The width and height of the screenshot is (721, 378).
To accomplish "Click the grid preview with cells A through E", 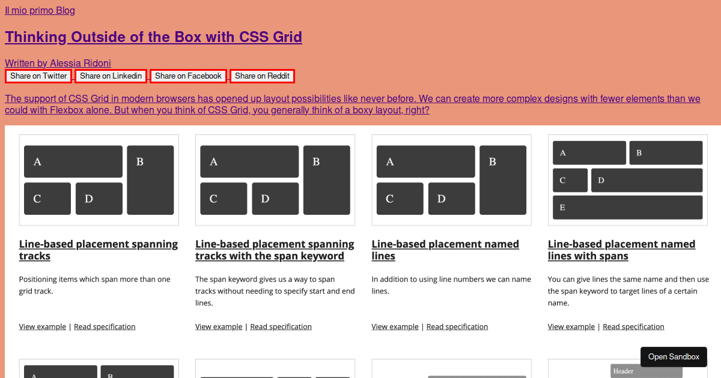I will point(627,180).
